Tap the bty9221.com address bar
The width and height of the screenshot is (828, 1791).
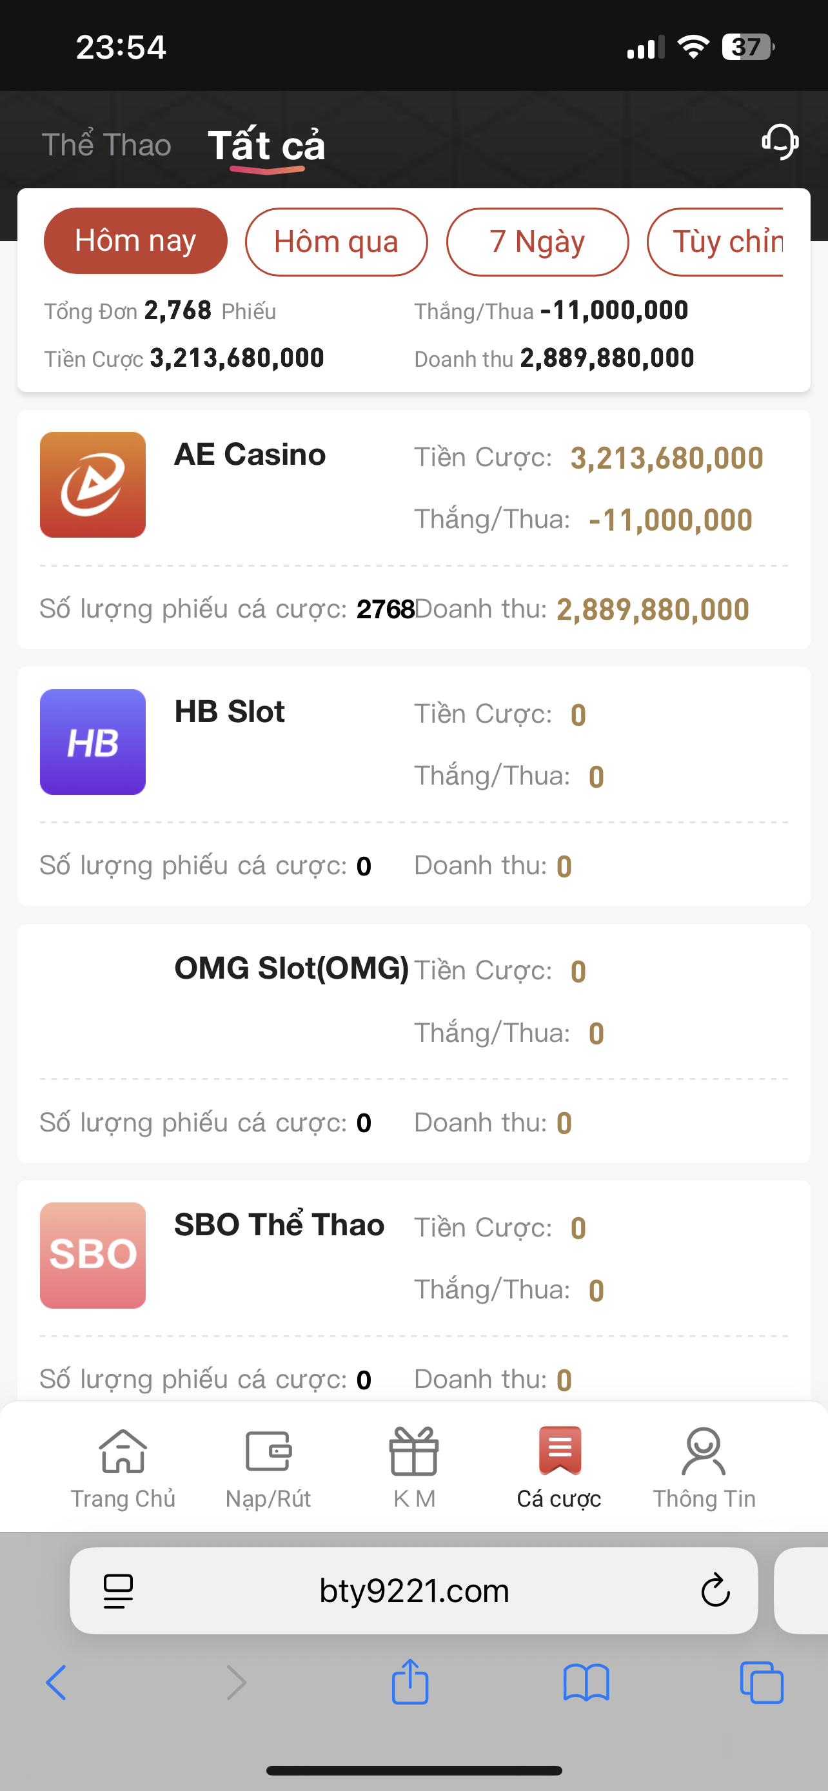coord(413,1590)
